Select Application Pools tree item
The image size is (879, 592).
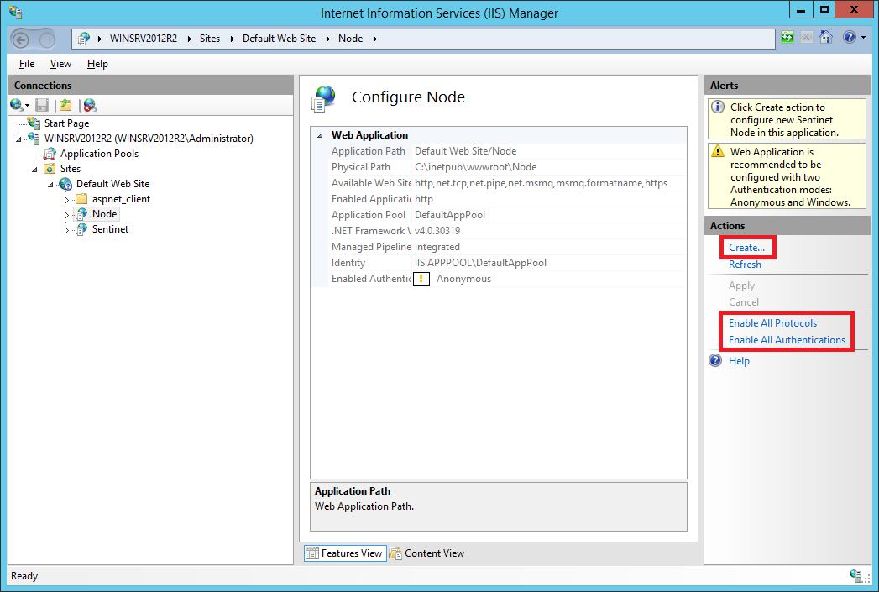[99, 154]
